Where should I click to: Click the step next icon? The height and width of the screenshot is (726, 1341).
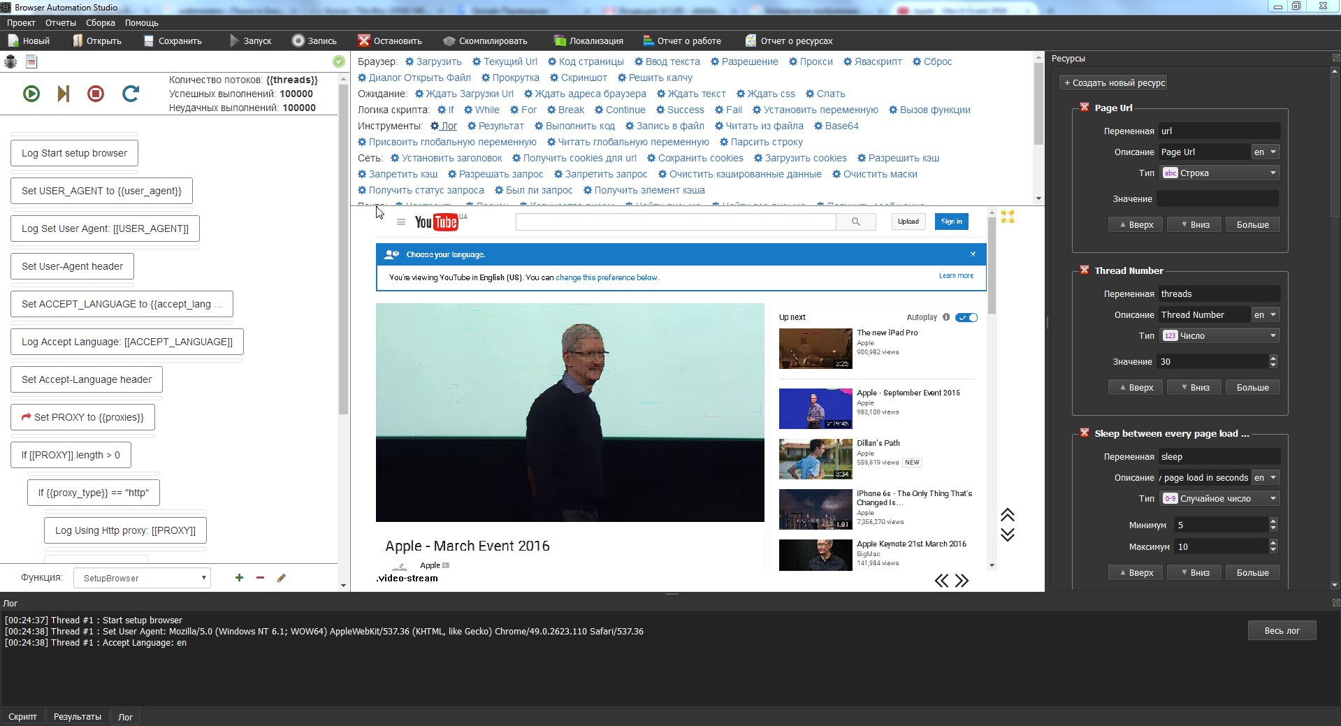point(64,94)
